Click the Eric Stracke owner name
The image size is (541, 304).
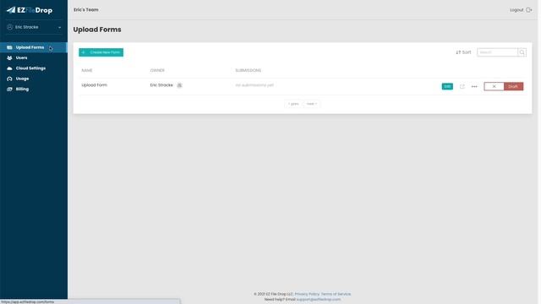click(161, 85)
